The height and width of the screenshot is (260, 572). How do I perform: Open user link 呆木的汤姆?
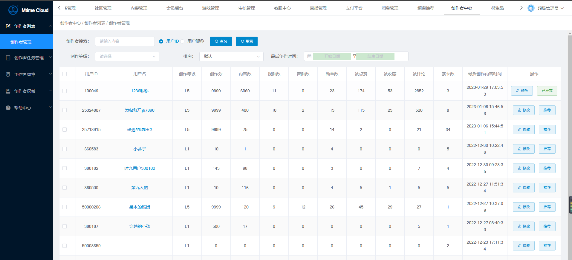click(140, 207)
